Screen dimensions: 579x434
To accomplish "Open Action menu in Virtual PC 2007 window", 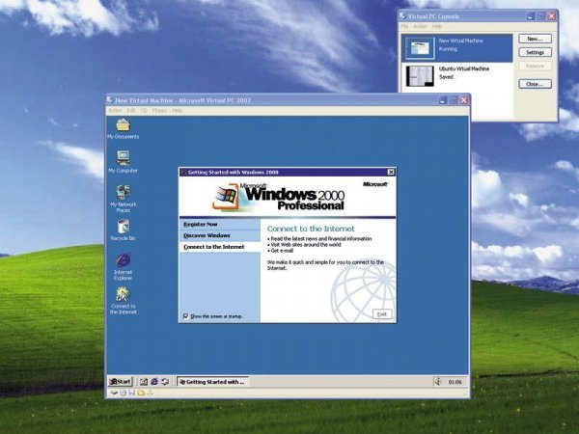I will 115,110.
